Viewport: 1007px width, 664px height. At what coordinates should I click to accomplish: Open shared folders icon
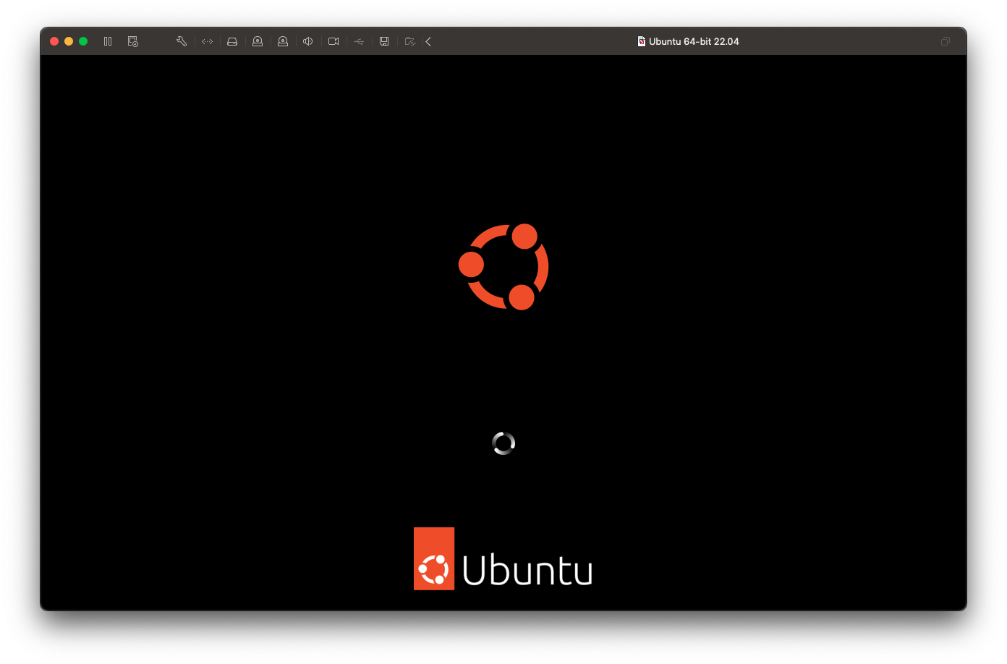pyautogui.click(x=410, y=41)
